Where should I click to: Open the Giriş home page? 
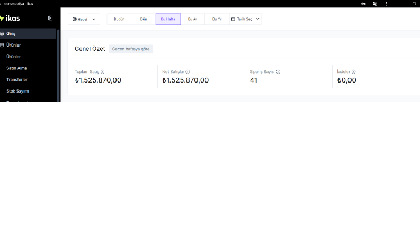tap(28, 33)
